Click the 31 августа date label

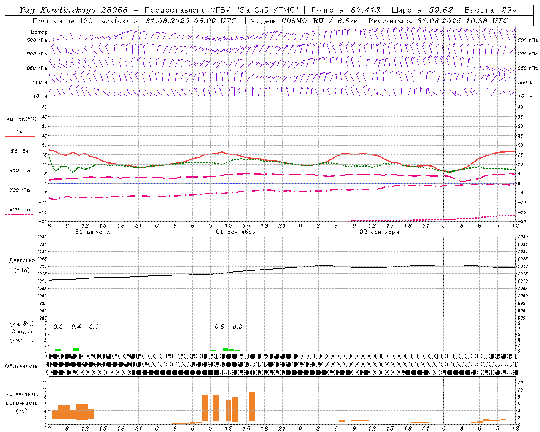coord(92,232)
